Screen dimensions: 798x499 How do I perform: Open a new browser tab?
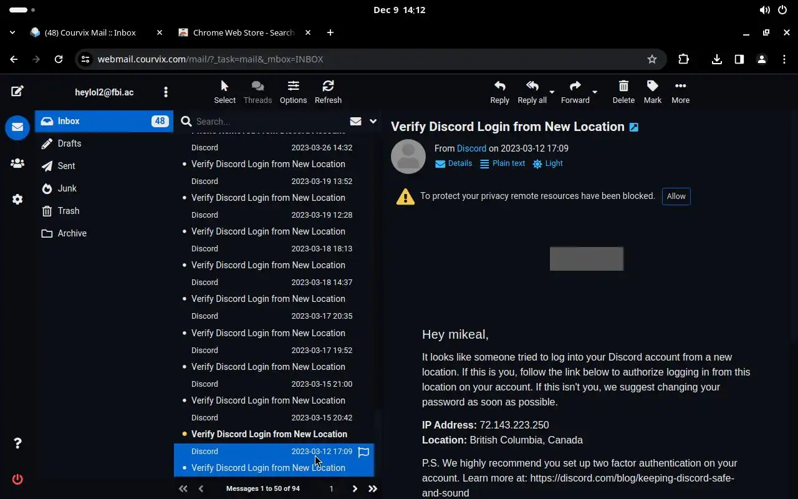pos(330,32)
